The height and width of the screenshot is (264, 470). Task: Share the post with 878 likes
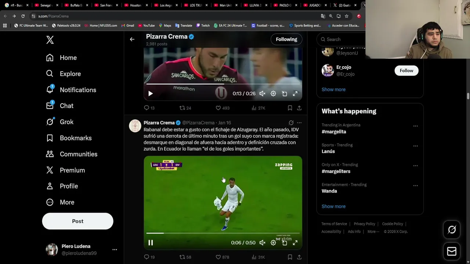tap(299, 257)
